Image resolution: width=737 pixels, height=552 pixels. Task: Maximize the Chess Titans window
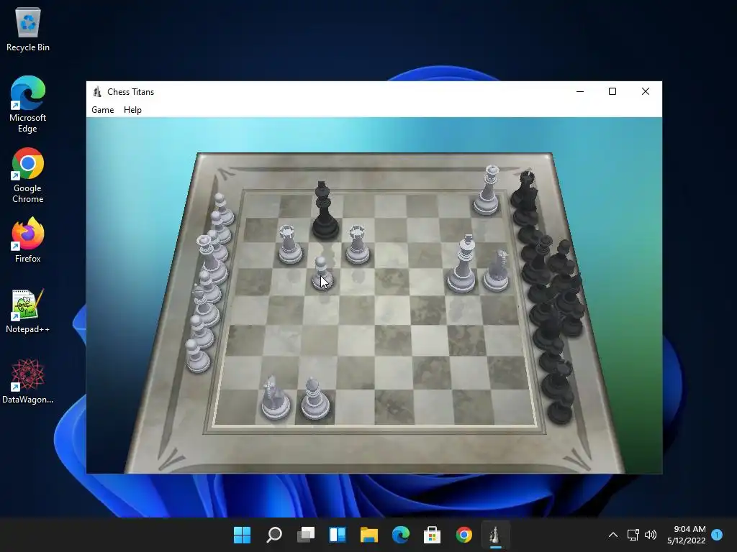point(612,91)
